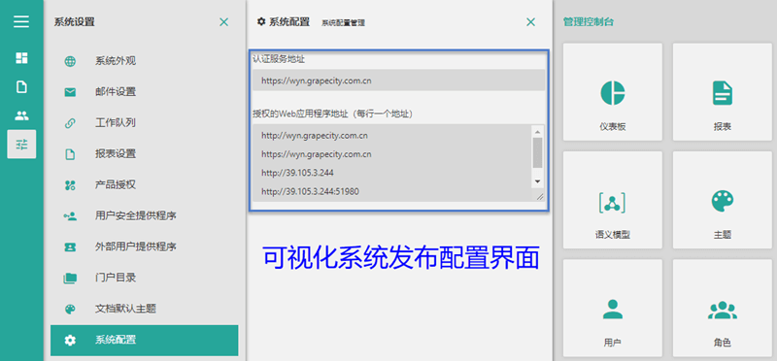Click the icon beside 用户安全提供程序
This screenshot has width=777, height=361.
[70, 215]
